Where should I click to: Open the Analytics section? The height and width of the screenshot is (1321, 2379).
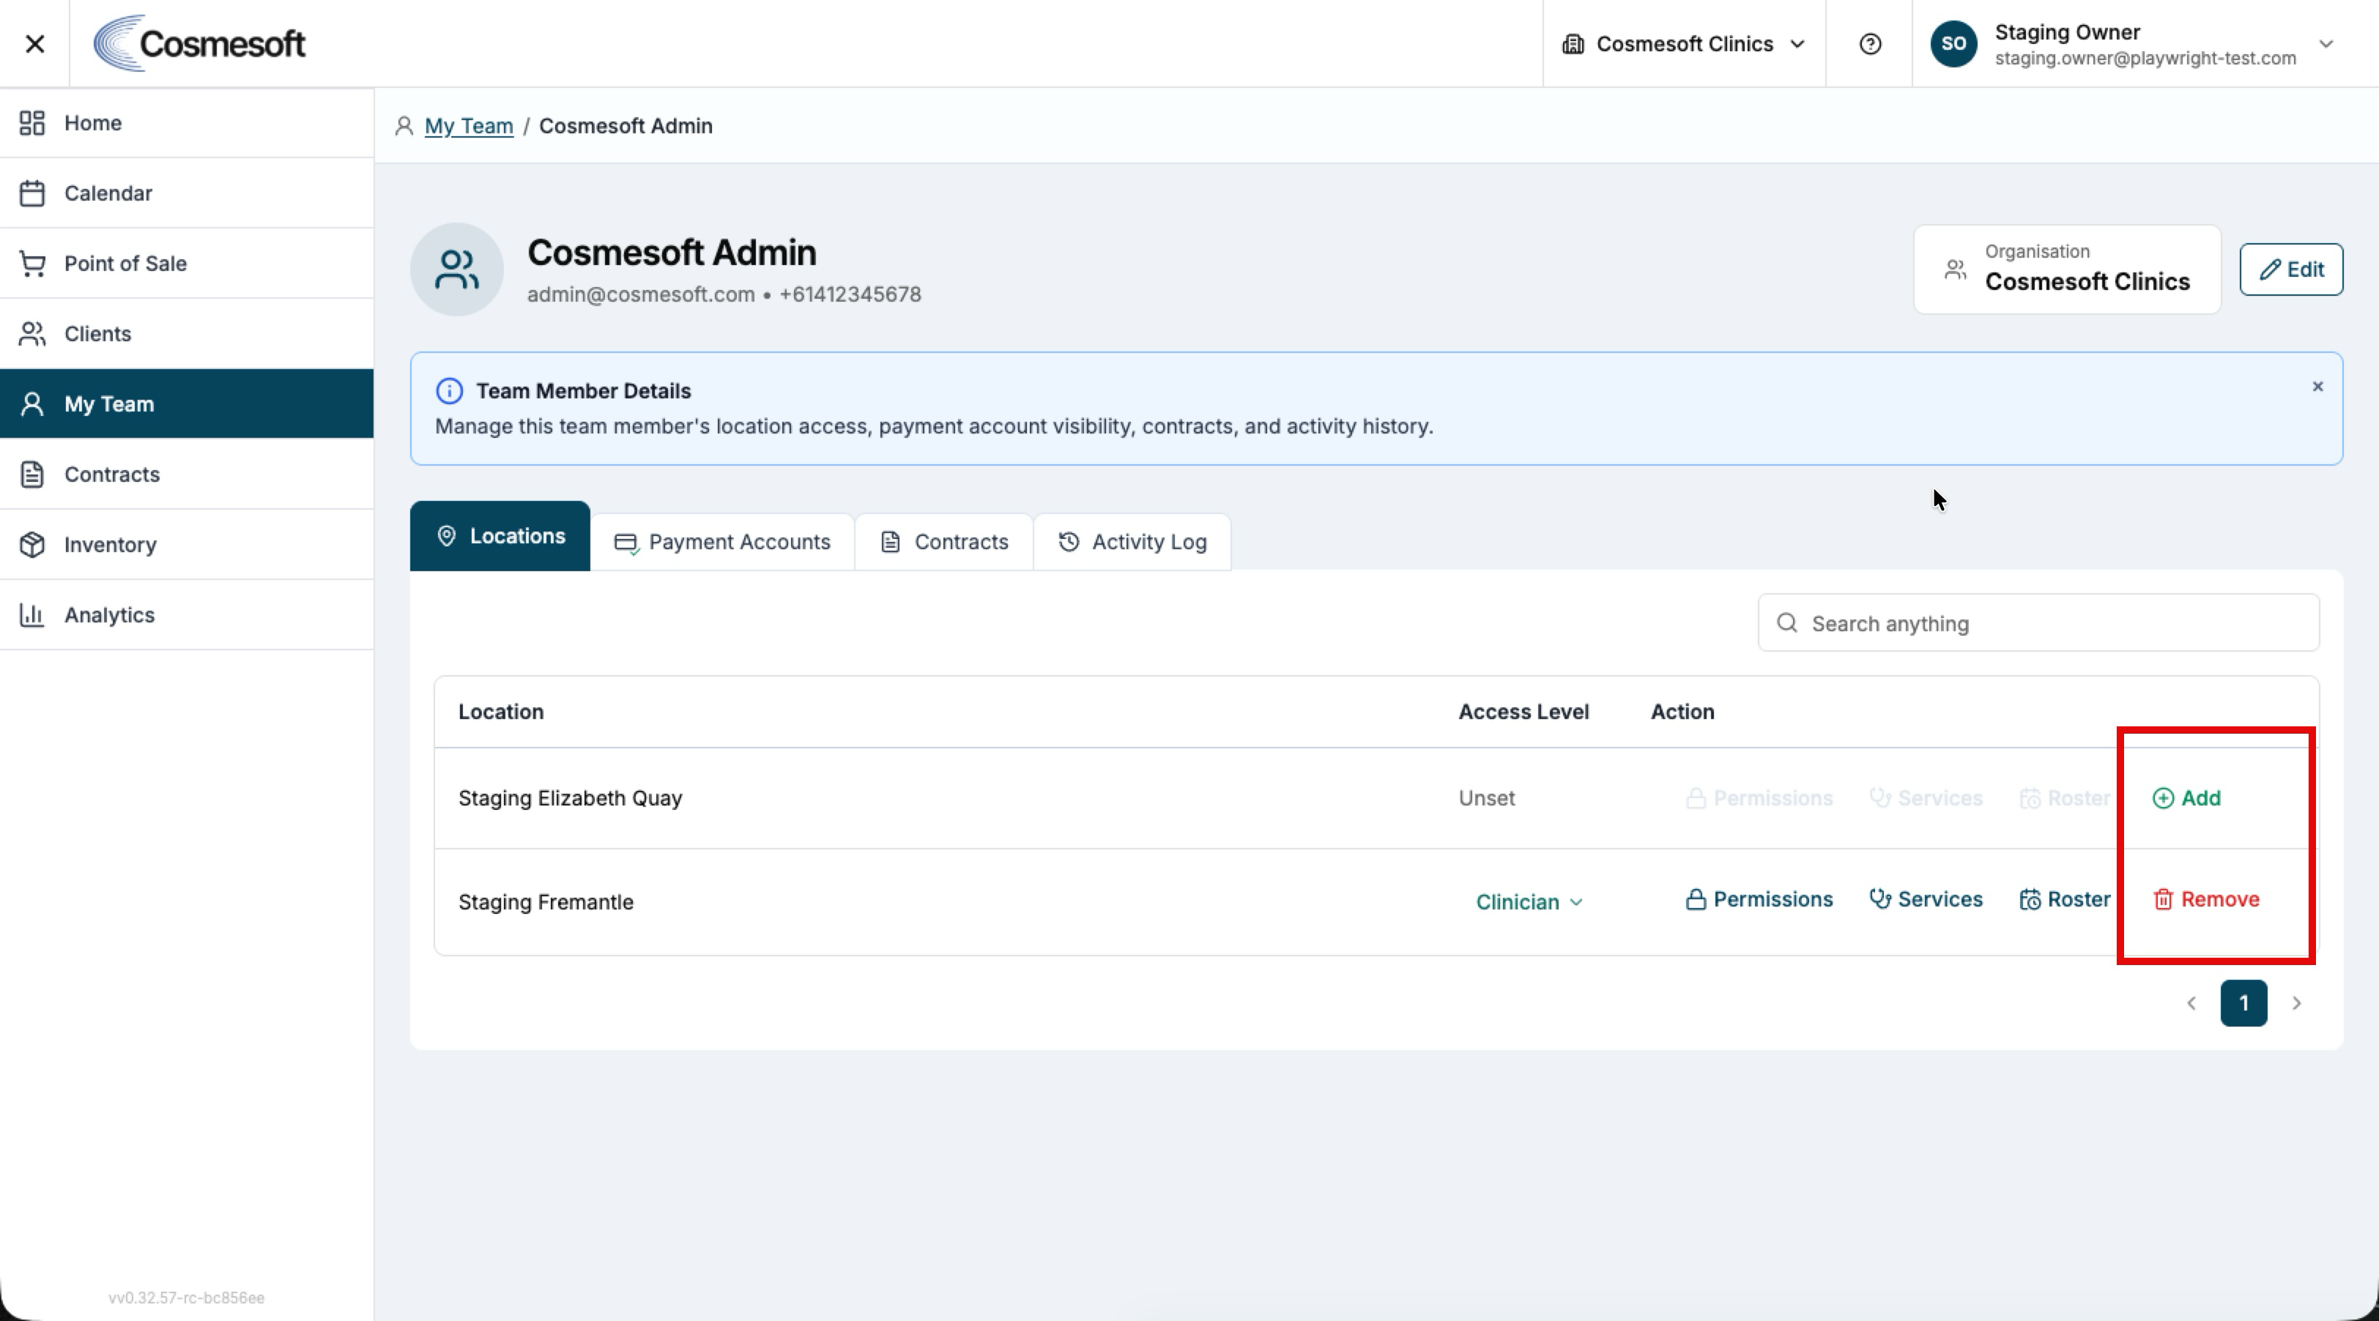click(187, 615)
